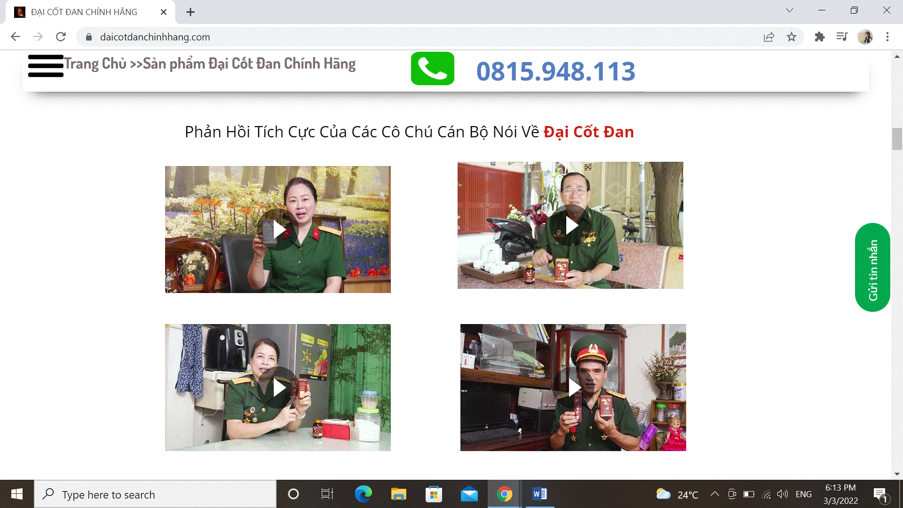
Task: Open Microsoft Word from taskbar
Action: coord(539,494)
